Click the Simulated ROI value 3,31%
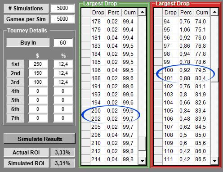Image resolution: width=223 pixels, height=172 pixels. pos(62,163)
